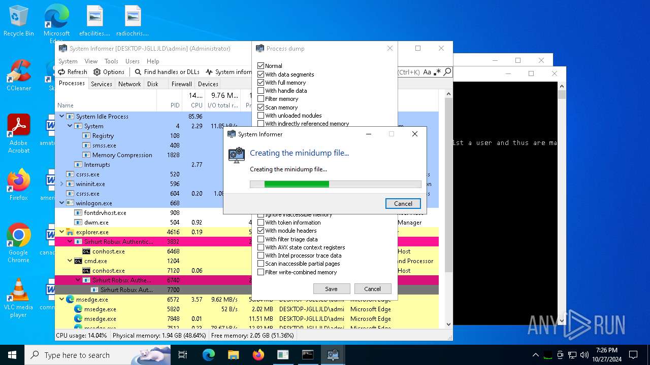Enable With unloaded modules checkbox
This screenshot has height=365, width=650.
(x=261, y=115)
